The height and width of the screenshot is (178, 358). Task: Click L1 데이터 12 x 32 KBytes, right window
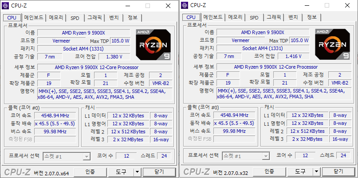pyautogui.click(x=307, y=115)
